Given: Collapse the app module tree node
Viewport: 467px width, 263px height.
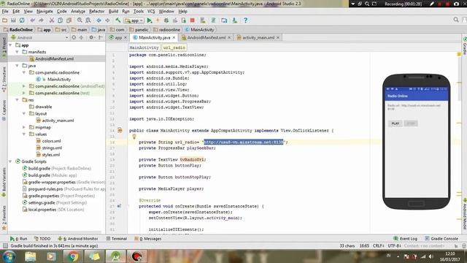Looking at the screenshot, I should pos(11,45).
